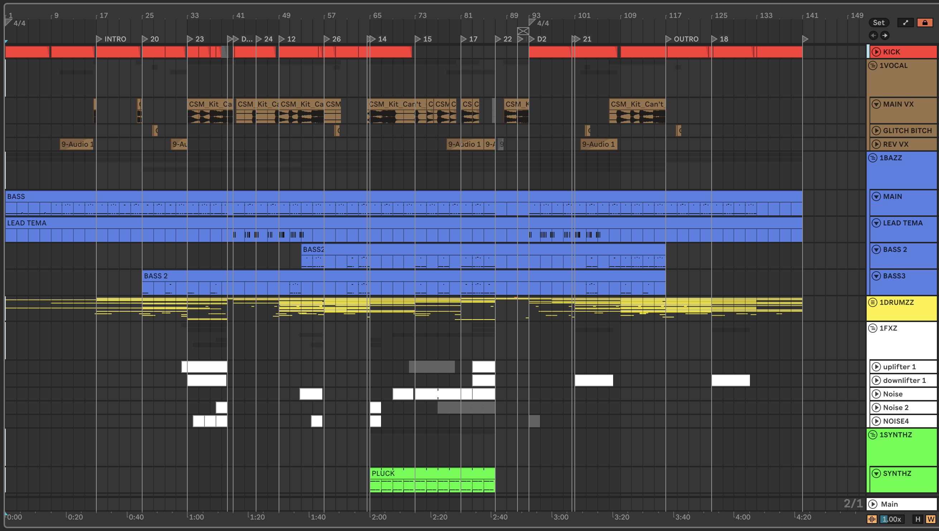Collapse the MAIN bass track header

coord(876,196)
